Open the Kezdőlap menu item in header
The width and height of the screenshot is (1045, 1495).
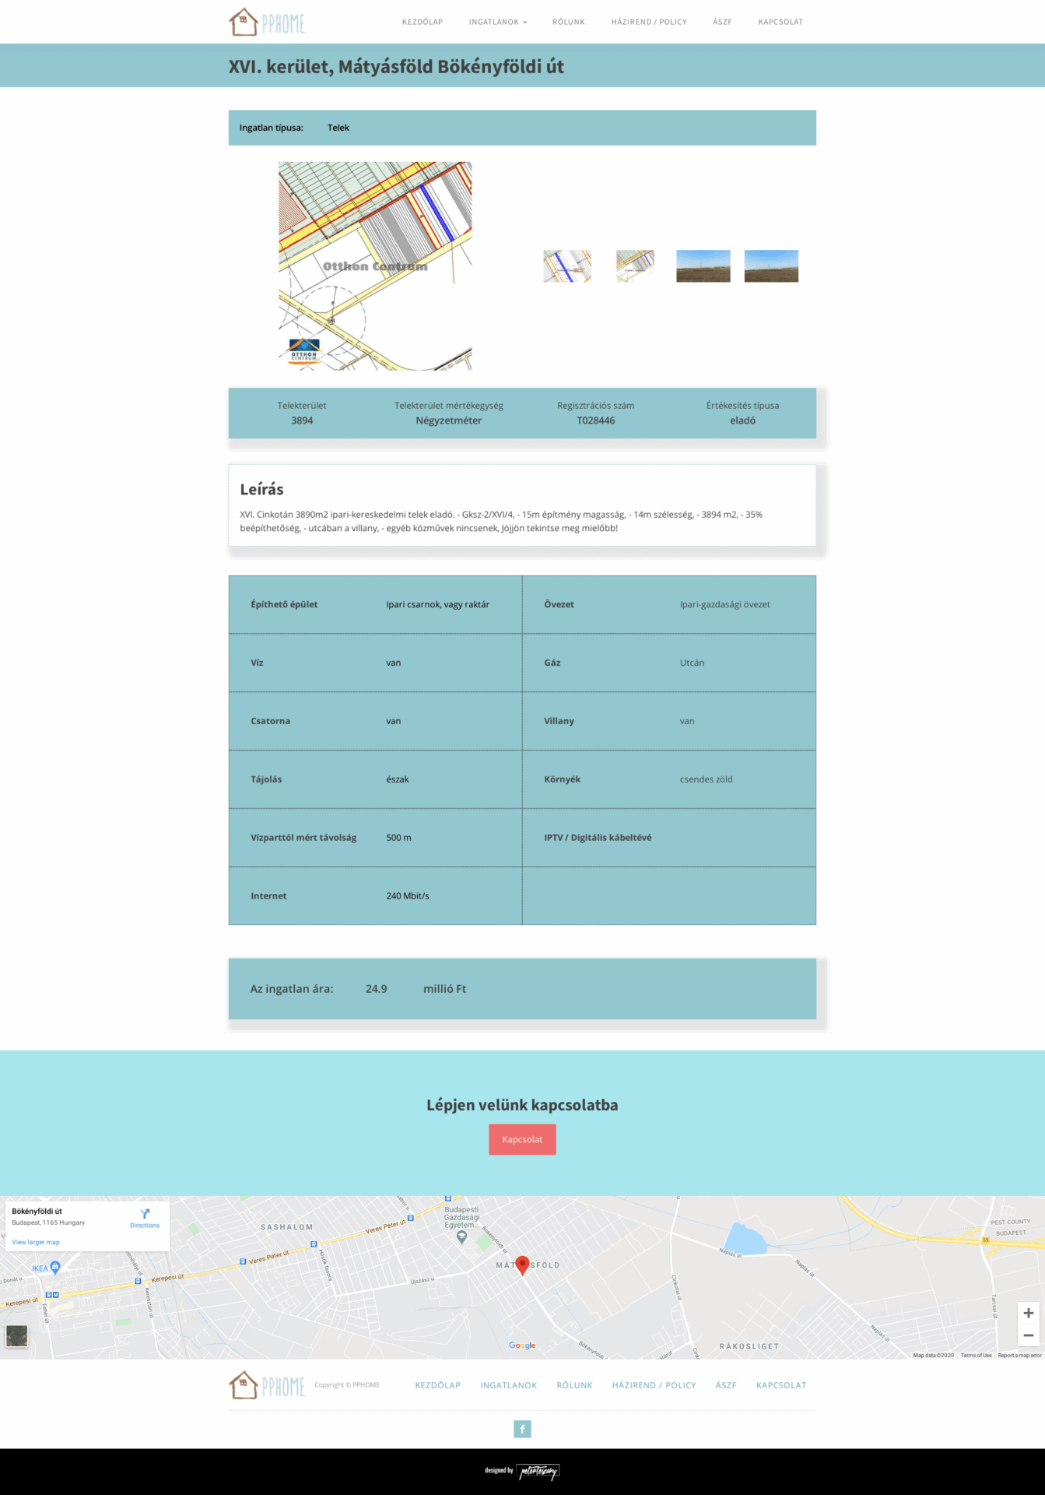pos(423,22)
